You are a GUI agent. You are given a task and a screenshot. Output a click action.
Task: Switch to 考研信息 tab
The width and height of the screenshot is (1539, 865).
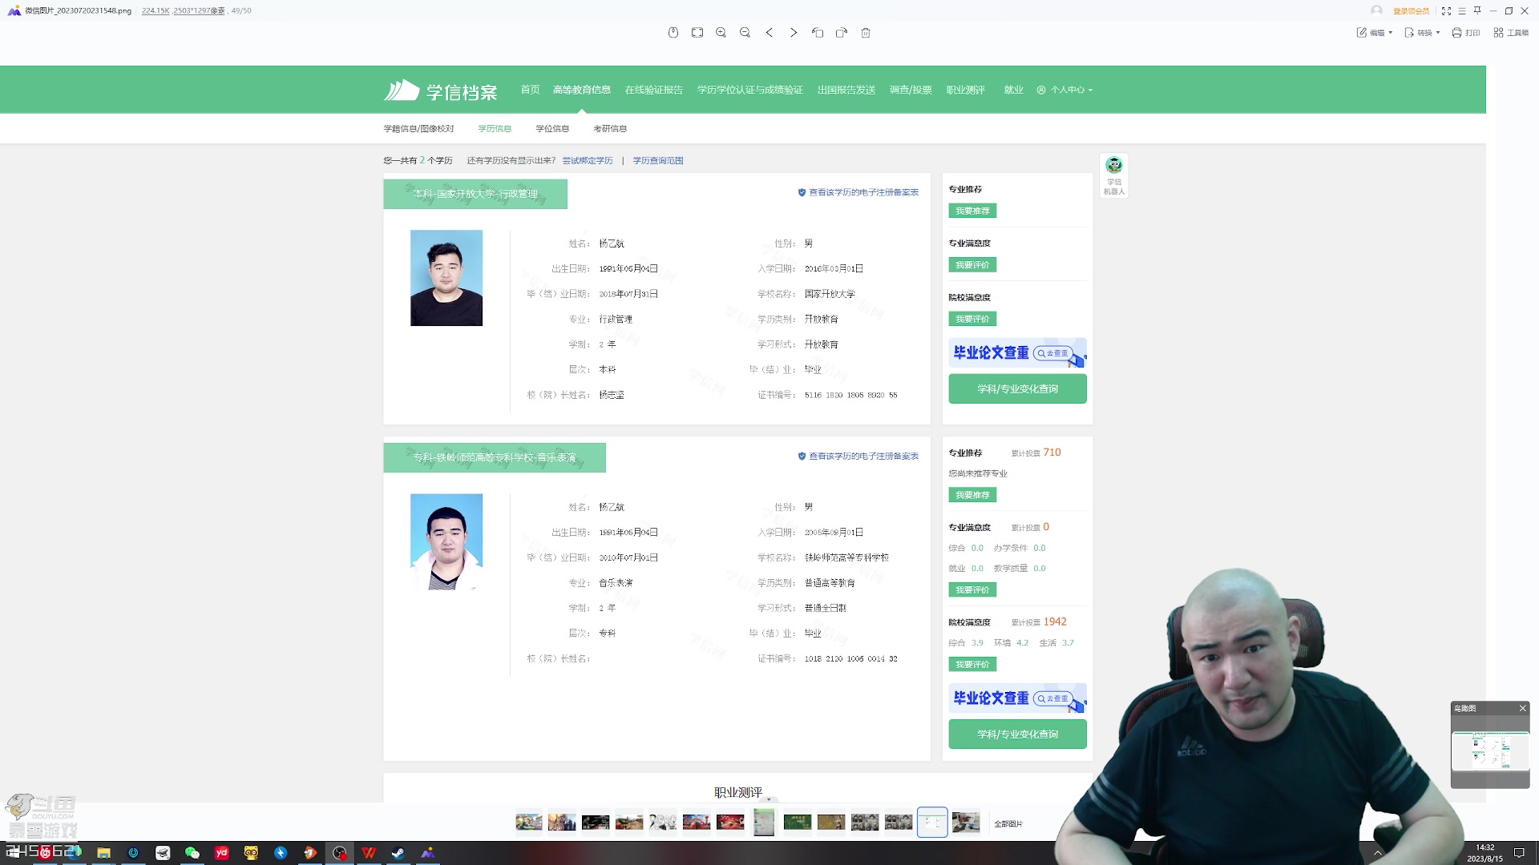tap(610, 128)
